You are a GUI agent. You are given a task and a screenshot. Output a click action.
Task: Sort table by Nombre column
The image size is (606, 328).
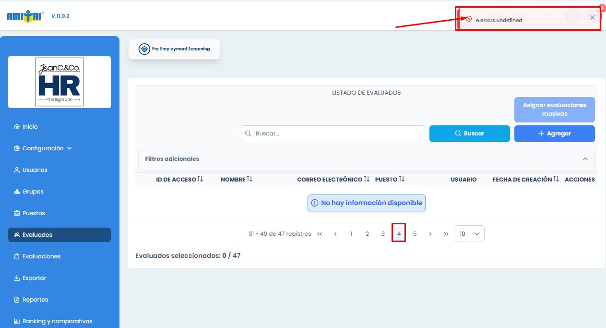[250, 179]
